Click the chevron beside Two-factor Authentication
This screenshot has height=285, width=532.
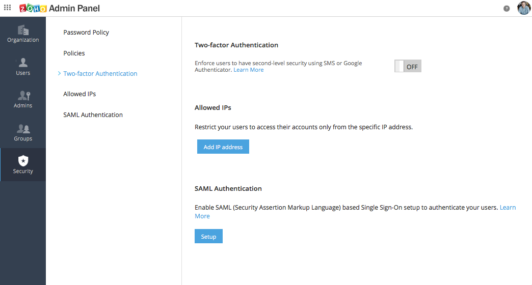[x=59, y=73]
